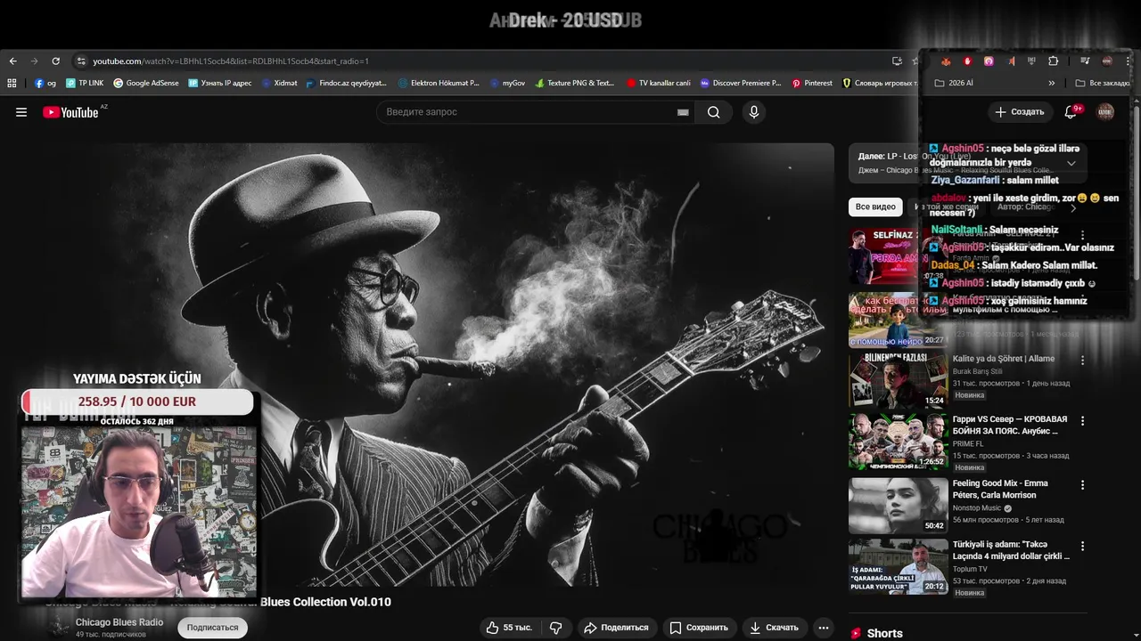Open 'Гарри VS Север — КРОВАВАЯ БОЙНЯ' title
The image size is (1141, 641).
pos(1010,425)
